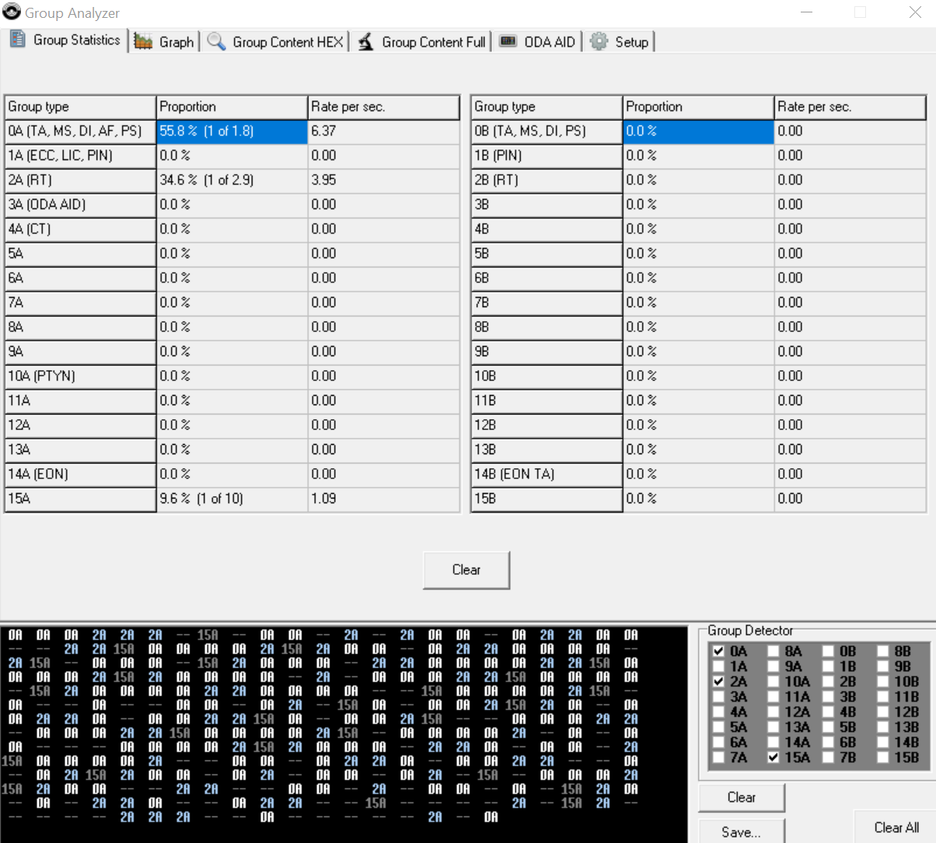The width and height of the screenshot is (936, 843).
Task: Open the Group Content Full tab
Action: (x=433, y=42)
